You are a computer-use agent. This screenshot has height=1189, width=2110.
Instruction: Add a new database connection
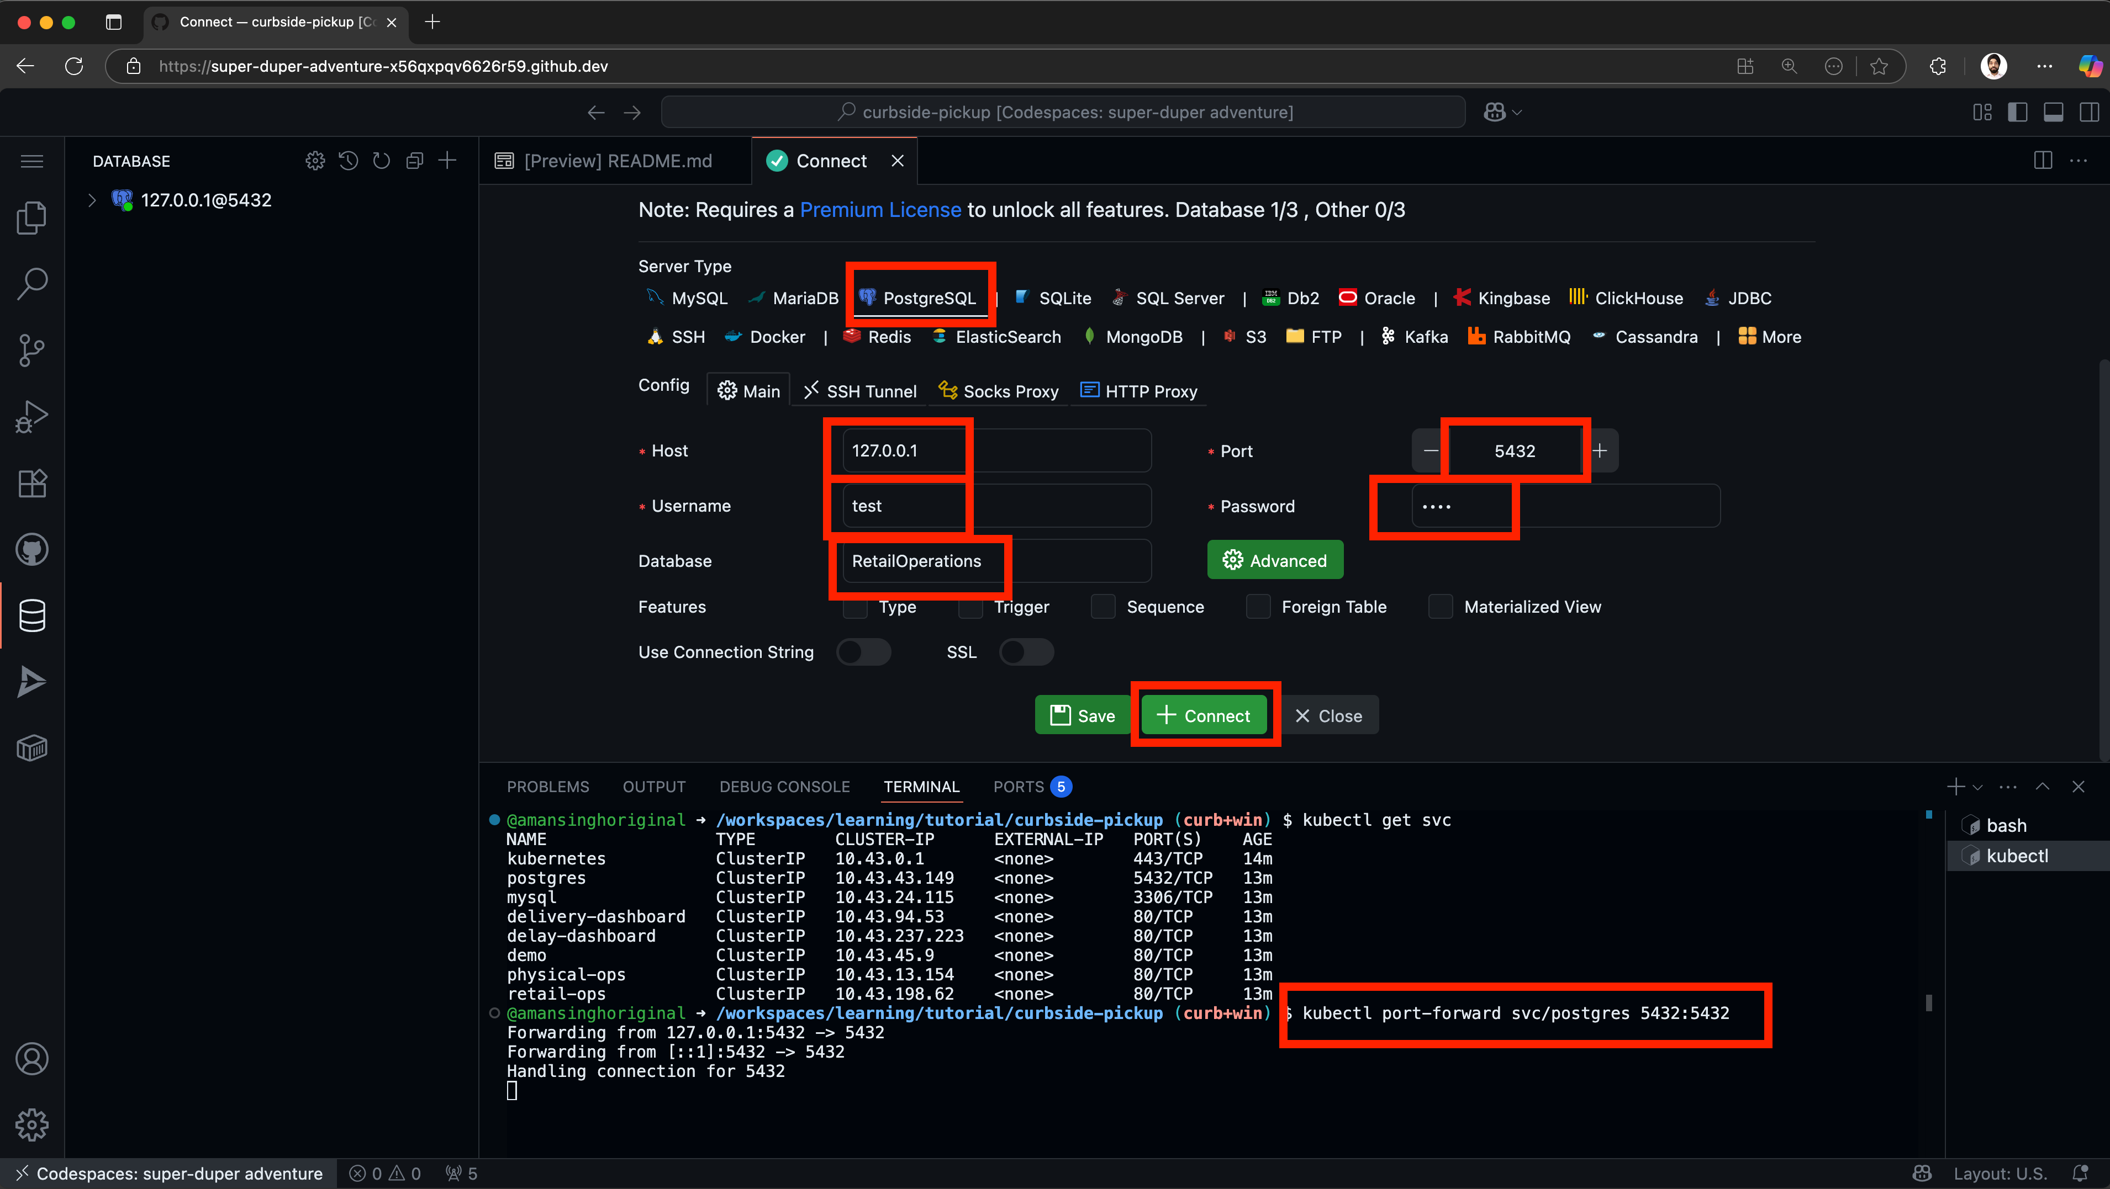[x=447, y=161]
